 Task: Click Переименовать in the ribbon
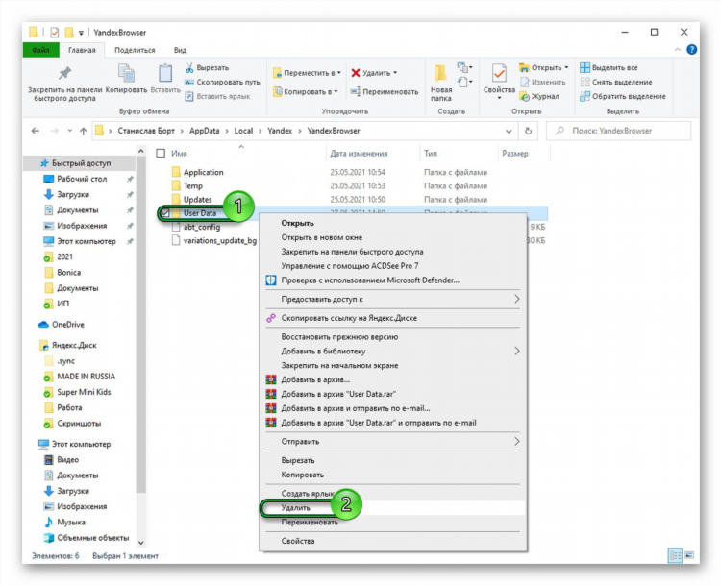[x=385, y=91]
